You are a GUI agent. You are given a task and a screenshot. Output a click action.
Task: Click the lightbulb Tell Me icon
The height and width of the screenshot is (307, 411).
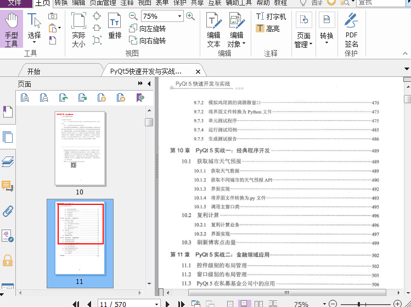pos(303,3)
